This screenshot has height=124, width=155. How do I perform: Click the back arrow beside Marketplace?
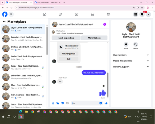tap(4, 22)
